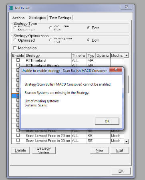Image resolution: width=145 pixels, height=180 pixels.
Task: Click the New strategy button
Action: coord(99,150)
